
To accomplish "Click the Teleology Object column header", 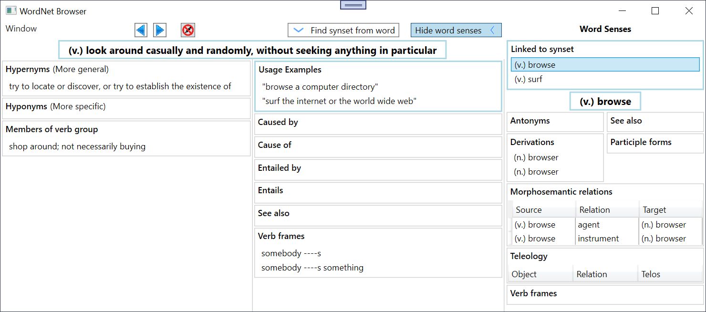I will click(x=540, y=274).
